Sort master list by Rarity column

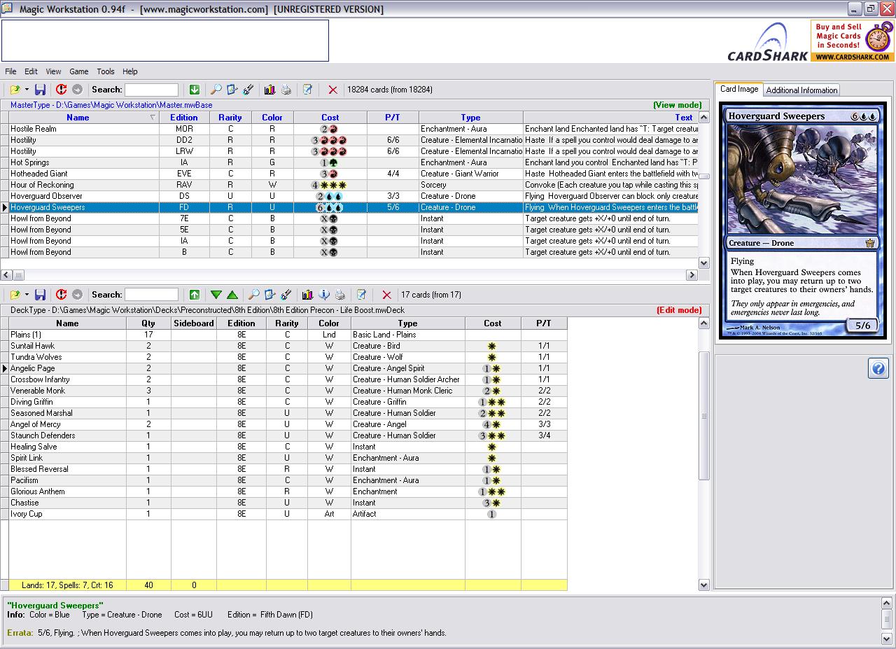(x=230, y=118)
